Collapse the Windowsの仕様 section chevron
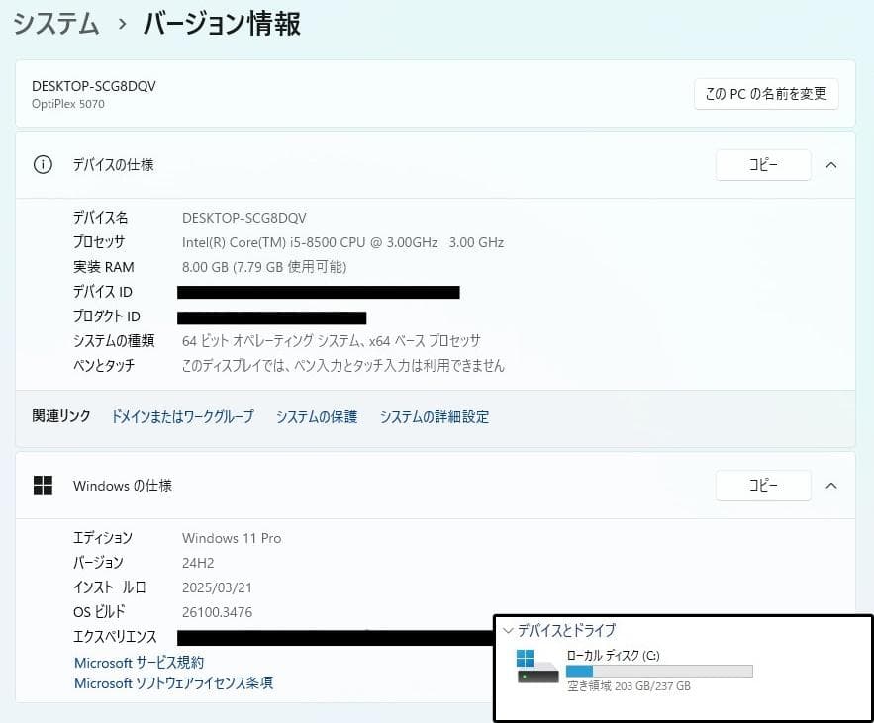The width and height of the screenshot is (874, 723). click(x=831, y=486)
